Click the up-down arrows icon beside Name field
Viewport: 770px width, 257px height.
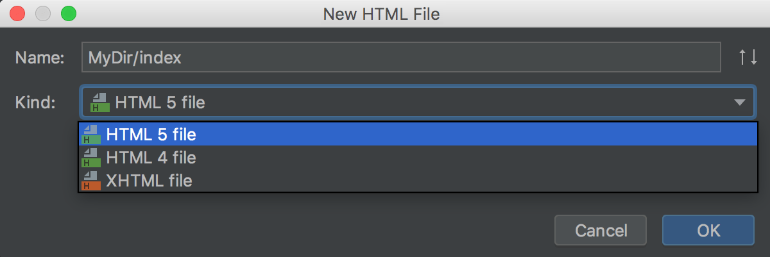pyautogui.click(x=748, y=58)
